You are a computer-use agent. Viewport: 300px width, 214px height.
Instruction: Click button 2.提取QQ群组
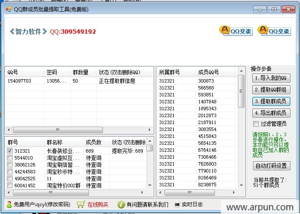[271, 90]
